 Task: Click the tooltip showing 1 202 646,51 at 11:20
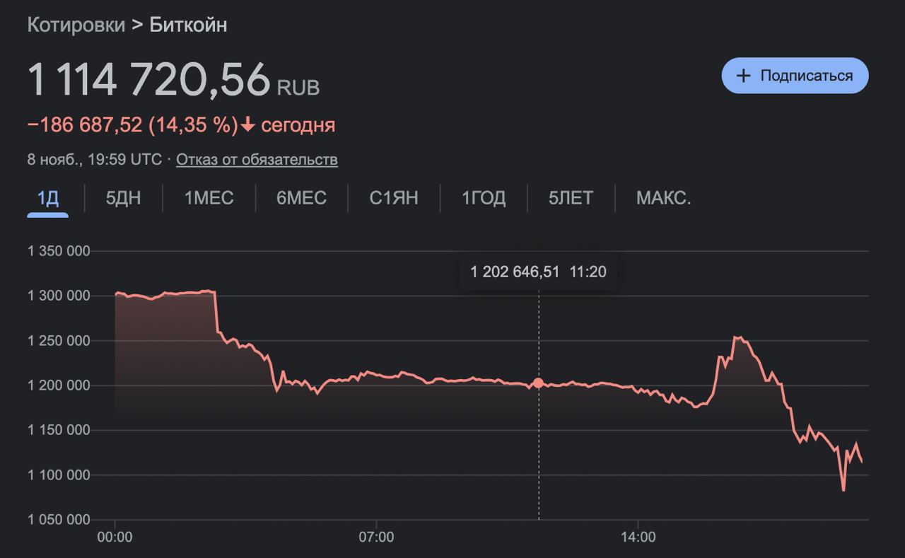pyautogui.click(x=539, y=272)
